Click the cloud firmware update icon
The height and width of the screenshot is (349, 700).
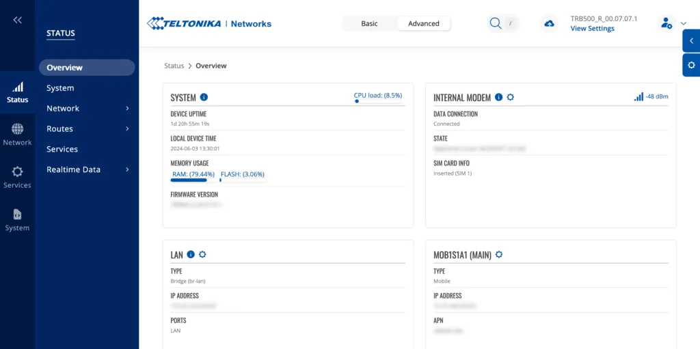(x=550, y=23)
